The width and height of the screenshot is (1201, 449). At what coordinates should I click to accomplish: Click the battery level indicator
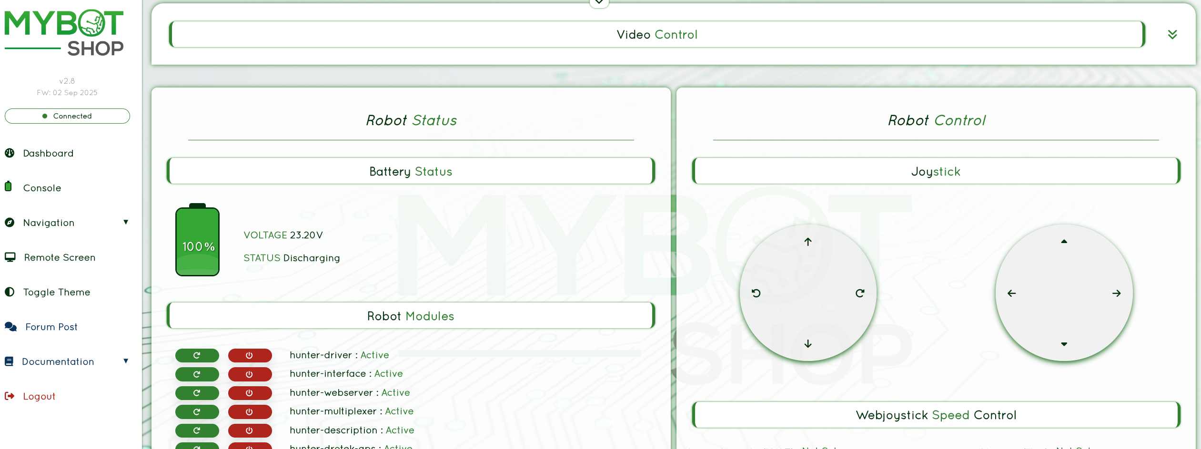[x=198, y=242]
